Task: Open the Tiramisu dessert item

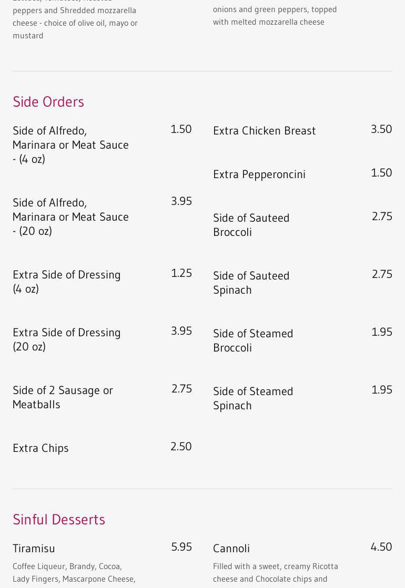Action: (34, 549)
